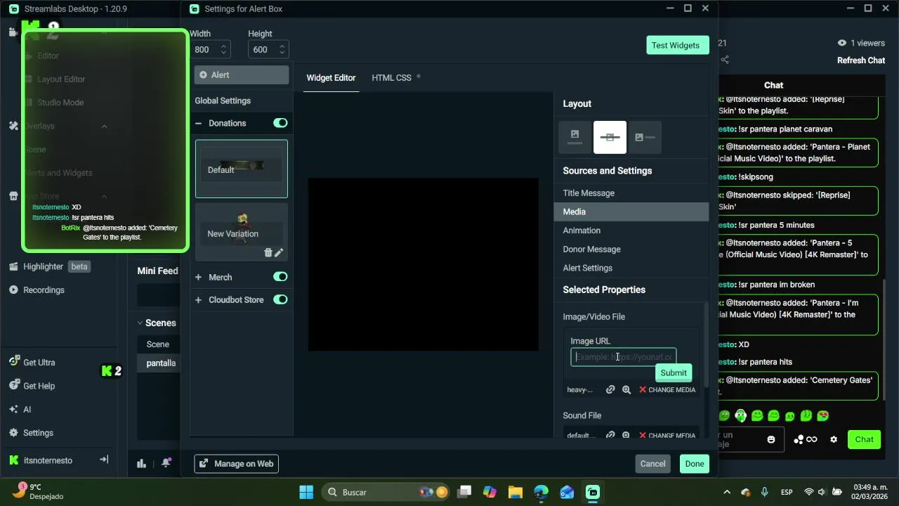
Task: Click the share icon above chat
Action: (x=725, y=60)
